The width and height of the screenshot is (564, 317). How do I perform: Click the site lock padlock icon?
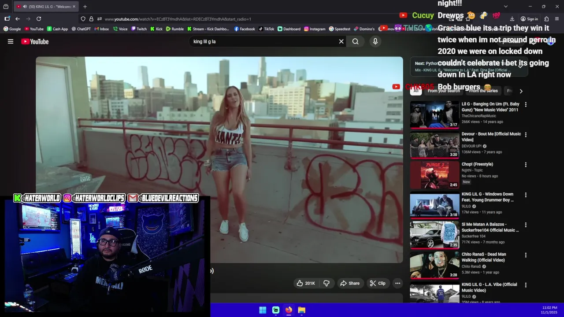[x=91, y=19]
